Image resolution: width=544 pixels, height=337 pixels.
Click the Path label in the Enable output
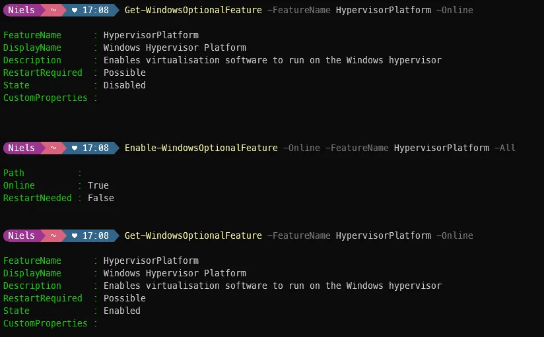point(14,173)
